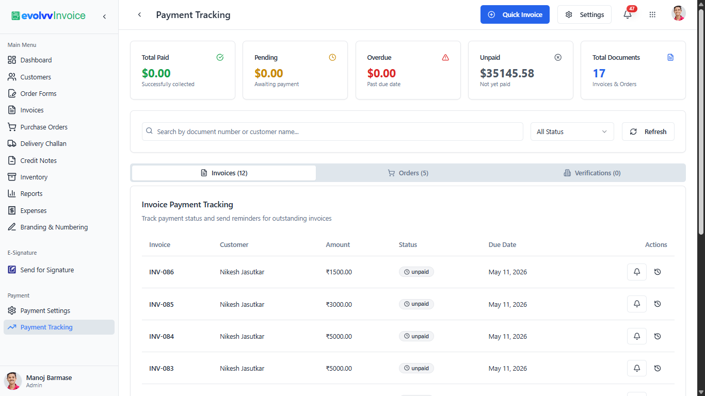
Task: Click the Pending clock icon
Action: (332, 57)
